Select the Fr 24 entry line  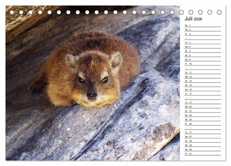tap(202, 124)
